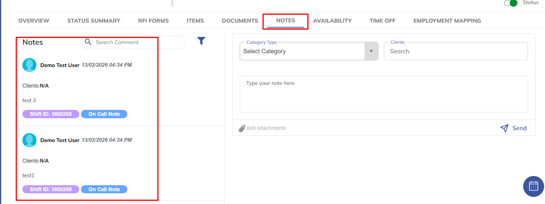Image resolution: width=545 pixels, height=204 pixels.
Task: Open the Documents tab
Action: click(240, 21)
